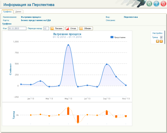This screenshot has width=167, height=133.
Task: Click the Покажи button label
Action: tap(59, 28)
